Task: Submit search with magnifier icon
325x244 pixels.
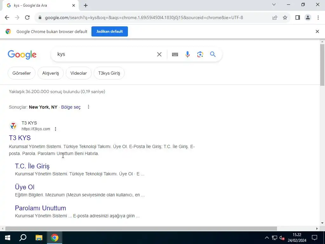Action: (x=213, y=54)
